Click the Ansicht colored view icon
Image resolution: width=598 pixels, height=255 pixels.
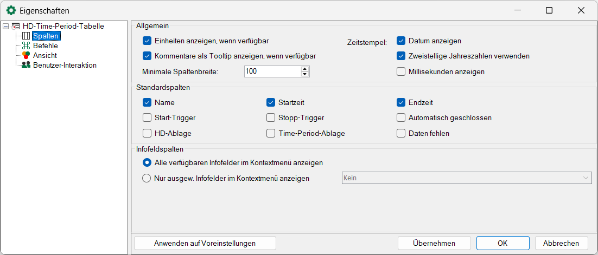(x=26, y=56)
